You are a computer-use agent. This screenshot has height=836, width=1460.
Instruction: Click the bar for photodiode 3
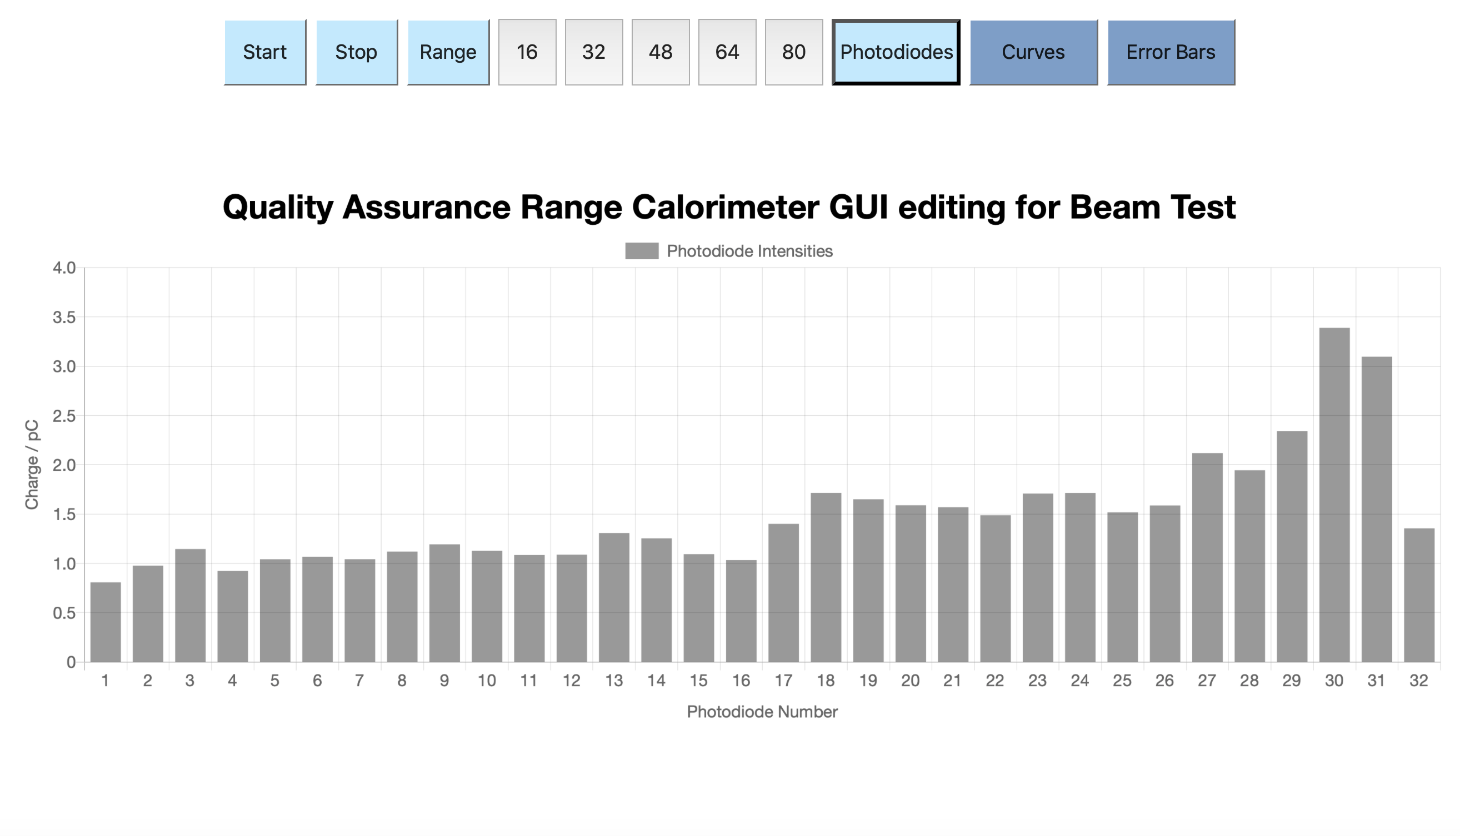[x=190, y=606]
